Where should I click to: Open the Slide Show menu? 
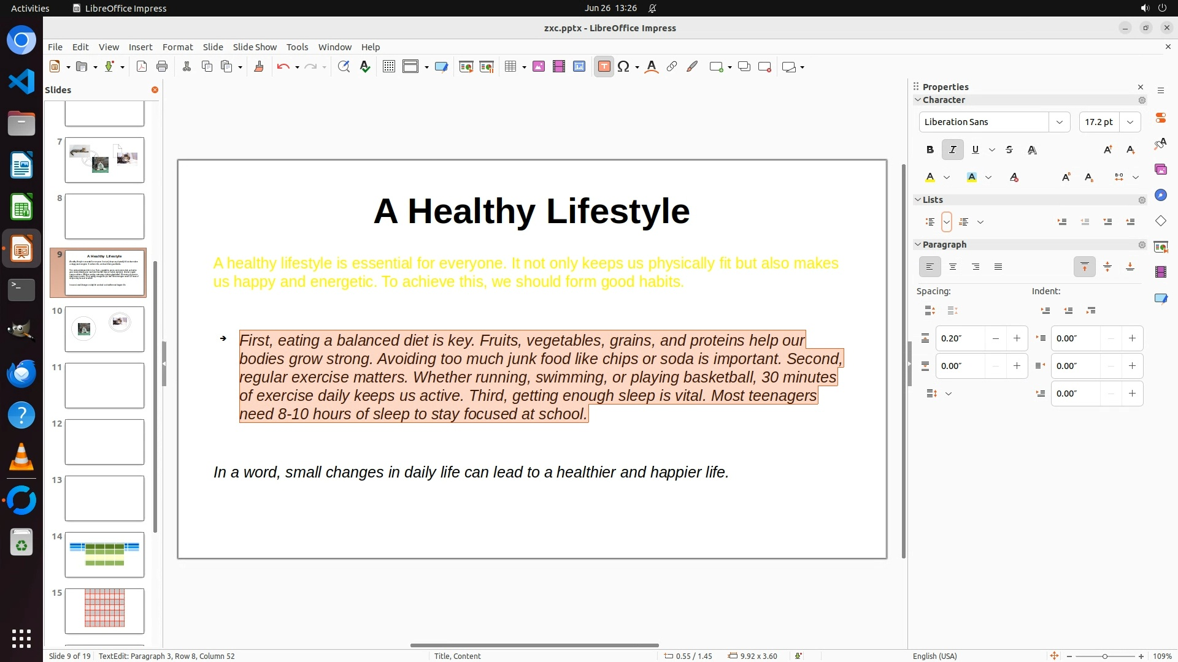tap(254, 47)
